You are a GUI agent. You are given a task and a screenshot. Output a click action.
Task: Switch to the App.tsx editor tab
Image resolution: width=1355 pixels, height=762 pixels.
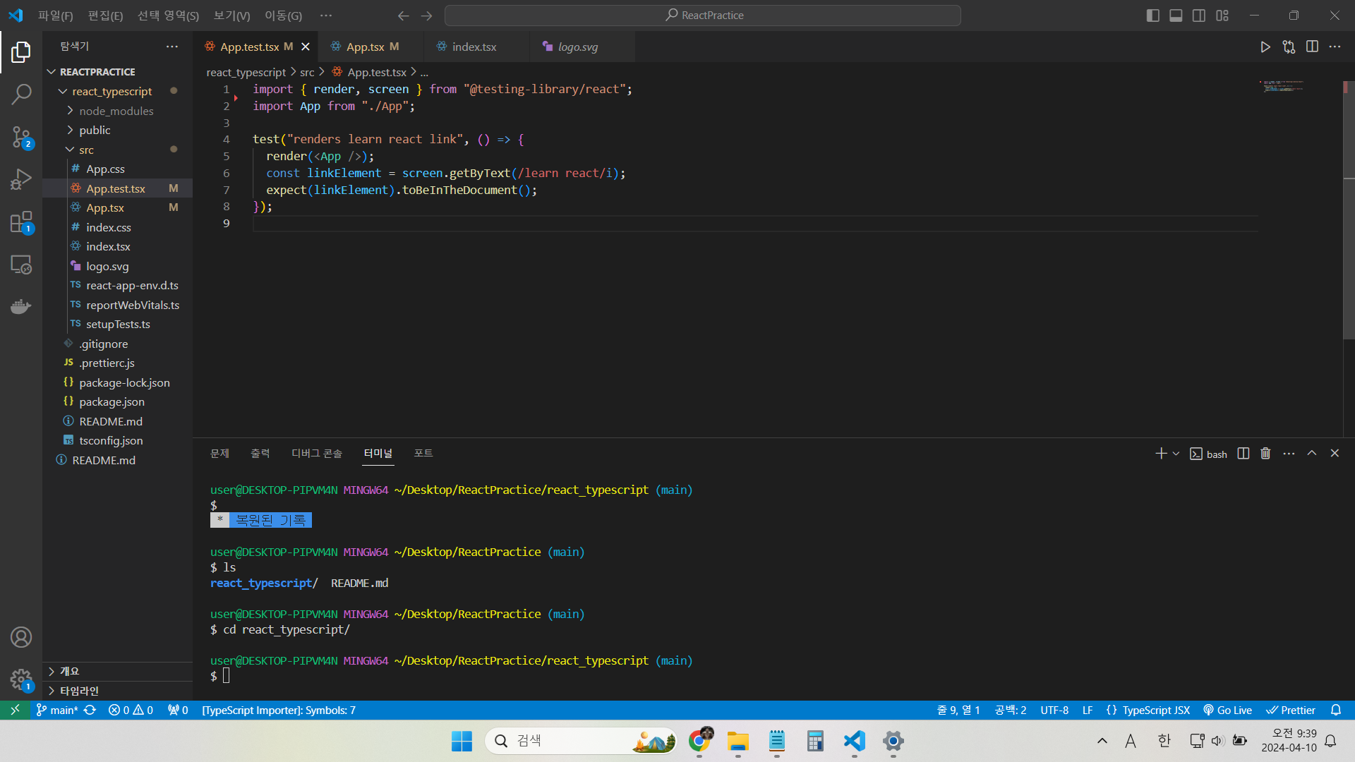365,47
